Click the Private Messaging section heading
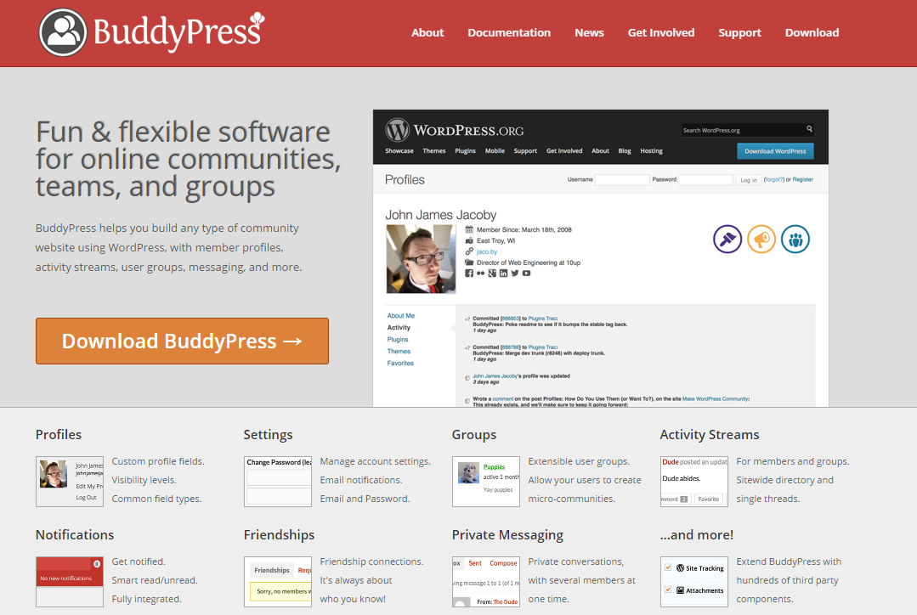Viewport: 917px width, 615px height. (507, 535)
